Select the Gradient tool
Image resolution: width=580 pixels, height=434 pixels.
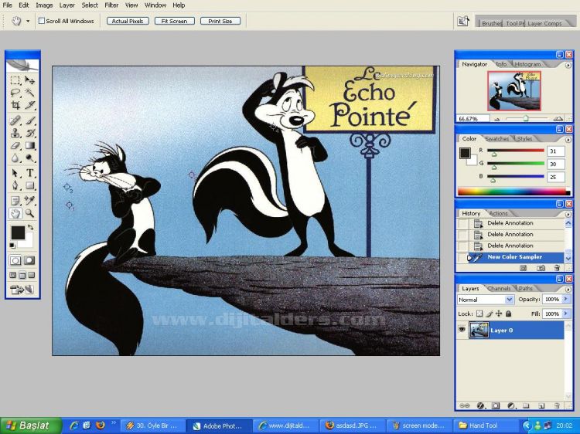point(29,145)
